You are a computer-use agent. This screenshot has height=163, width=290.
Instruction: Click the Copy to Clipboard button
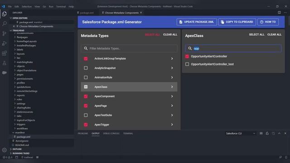pyautogui.click(x=237, y=22)
